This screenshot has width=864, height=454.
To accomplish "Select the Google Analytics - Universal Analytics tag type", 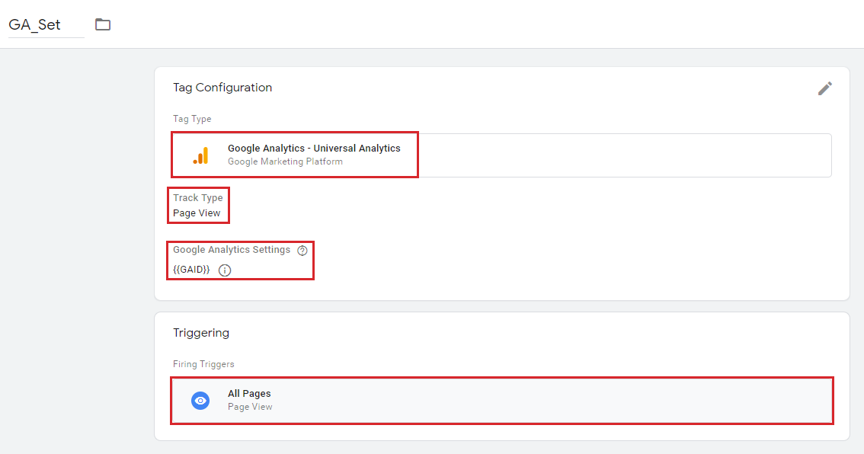I will [501, 155].
